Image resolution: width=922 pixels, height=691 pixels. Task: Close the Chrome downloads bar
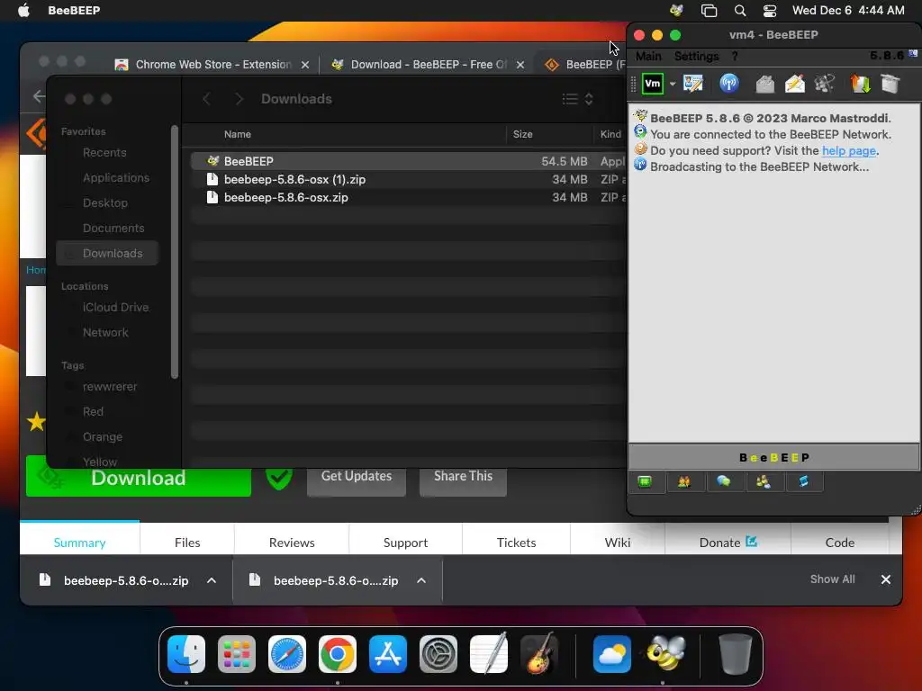tap(886, 579)
